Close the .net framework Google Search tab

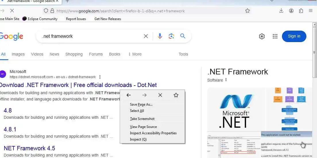point(57,1)
